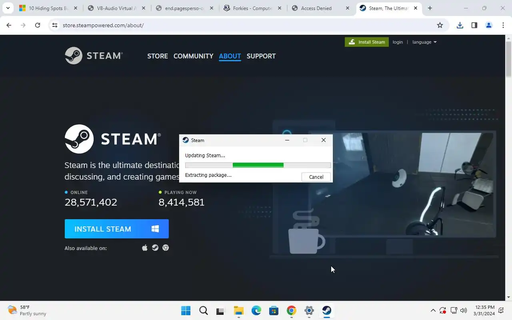Click the volume tray icon
The image size is (512, 320).
[x=464, y=310]
